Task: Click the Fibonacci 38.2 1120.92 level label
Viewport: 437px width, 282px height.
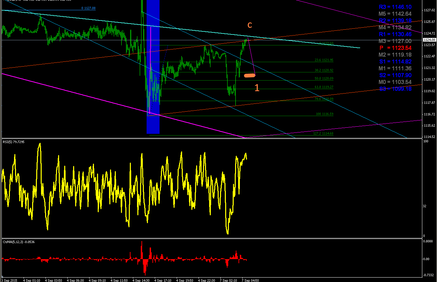Action: [324, 70]
